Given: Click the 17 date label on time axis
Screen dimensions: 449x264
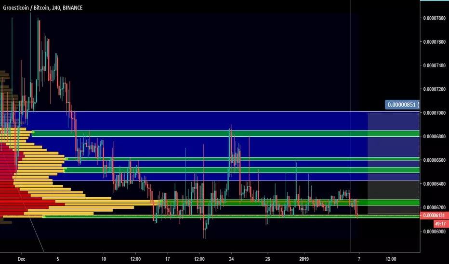Looking at the screenshot, I should coord(168,259).
